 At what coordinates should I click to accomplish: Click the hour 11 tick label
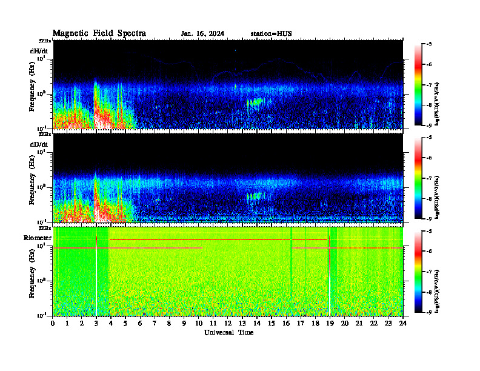coord(213,323)
